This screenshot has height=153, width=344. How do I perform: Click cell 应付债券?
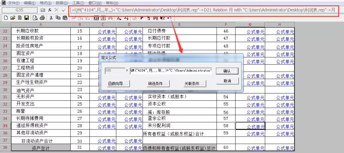click(x=180, y=31)
